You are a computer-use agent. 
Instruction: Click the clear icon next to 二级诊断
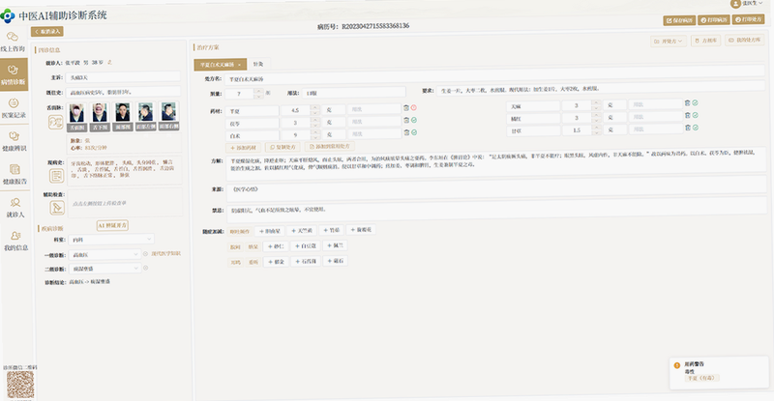146,268
